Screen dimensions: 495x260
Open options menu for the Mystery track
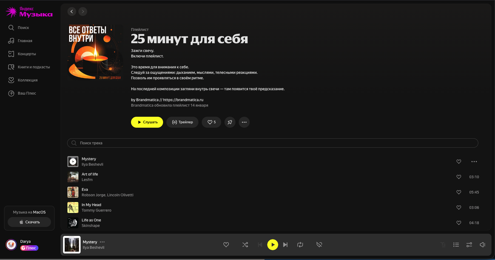[x=474, y=162]
